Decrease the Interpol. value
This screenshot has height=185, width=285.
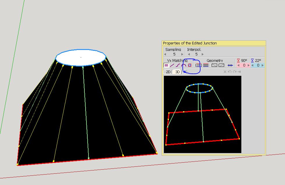pos(189,54)
